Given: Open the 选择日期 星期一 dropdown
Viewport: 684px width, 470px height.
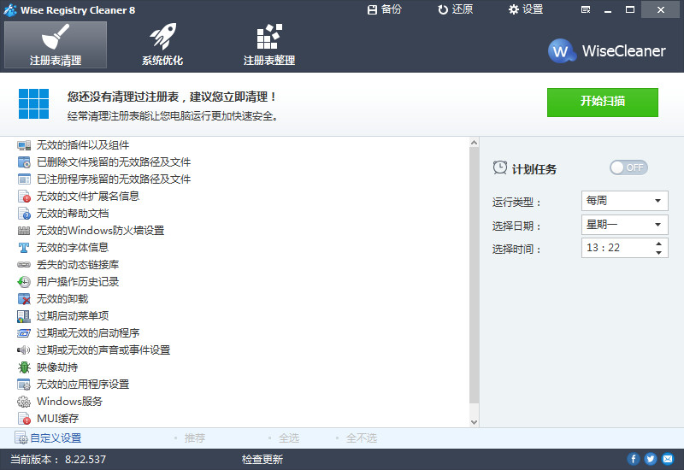Looking at the screenshot, I should [624, 225].
